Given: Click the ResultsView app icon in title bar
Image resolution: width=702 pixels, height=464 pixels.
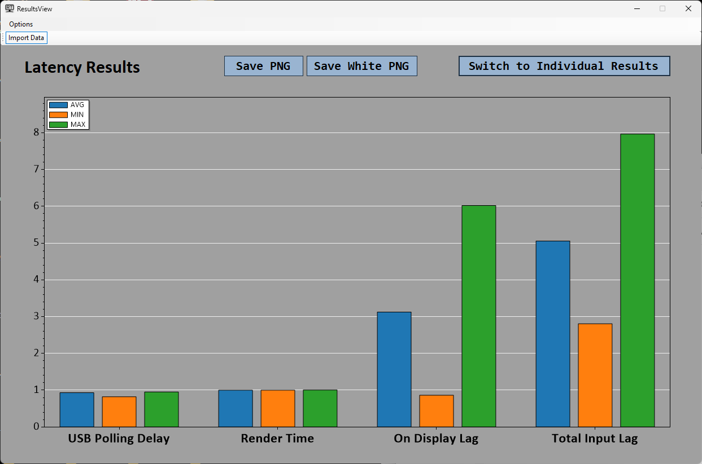Looking at the screenshot, I should (x=10, y=8).
